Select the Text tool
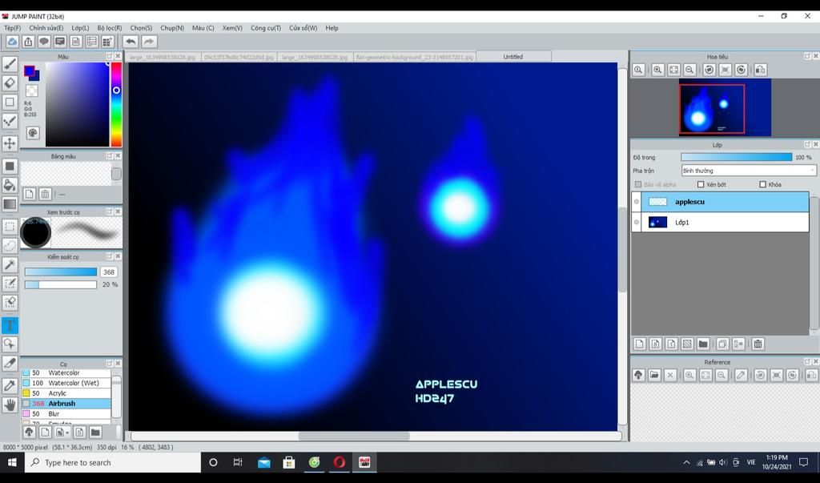Viewport: 820px width, 483px height. tap(10, 325)
